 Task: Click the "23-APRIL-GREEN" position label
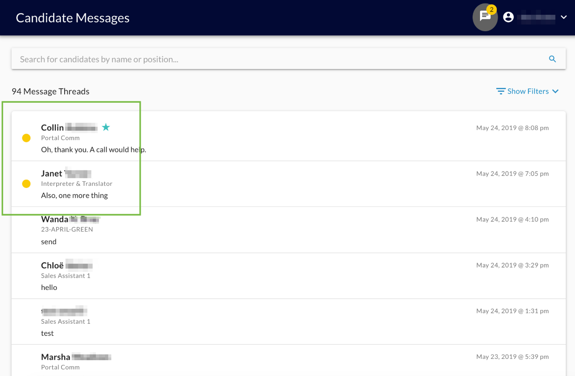coord(67,229)
